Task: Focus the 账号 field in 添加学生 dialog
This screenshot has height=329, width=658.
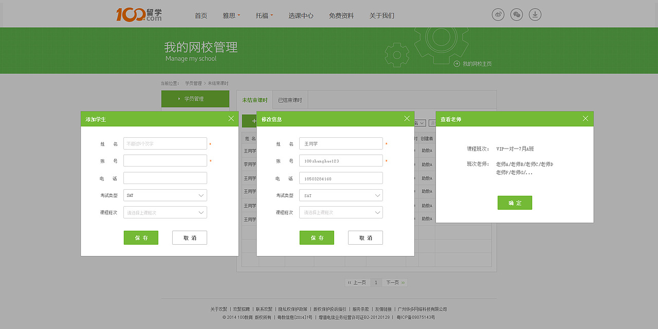Action: click(165, 161)
